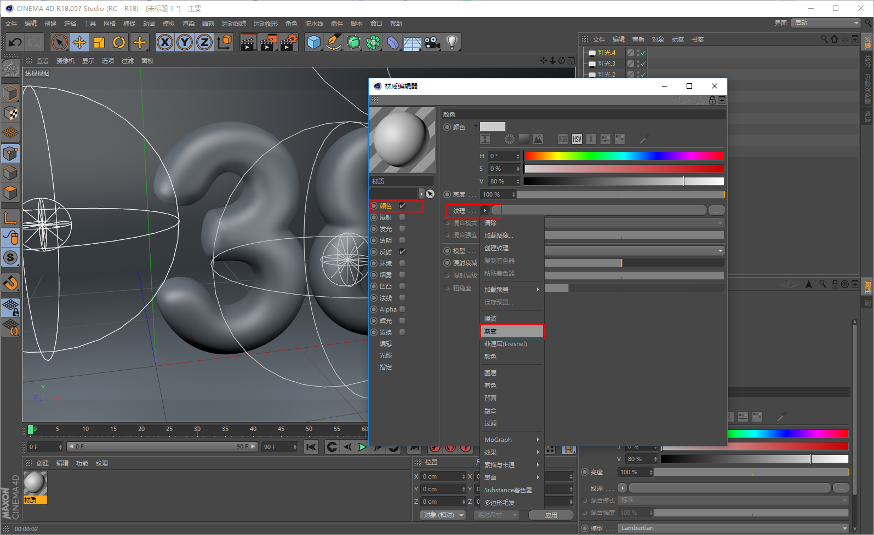Open 光照 section in material editor
Viewport: 874px width, 535px height.
386,355
